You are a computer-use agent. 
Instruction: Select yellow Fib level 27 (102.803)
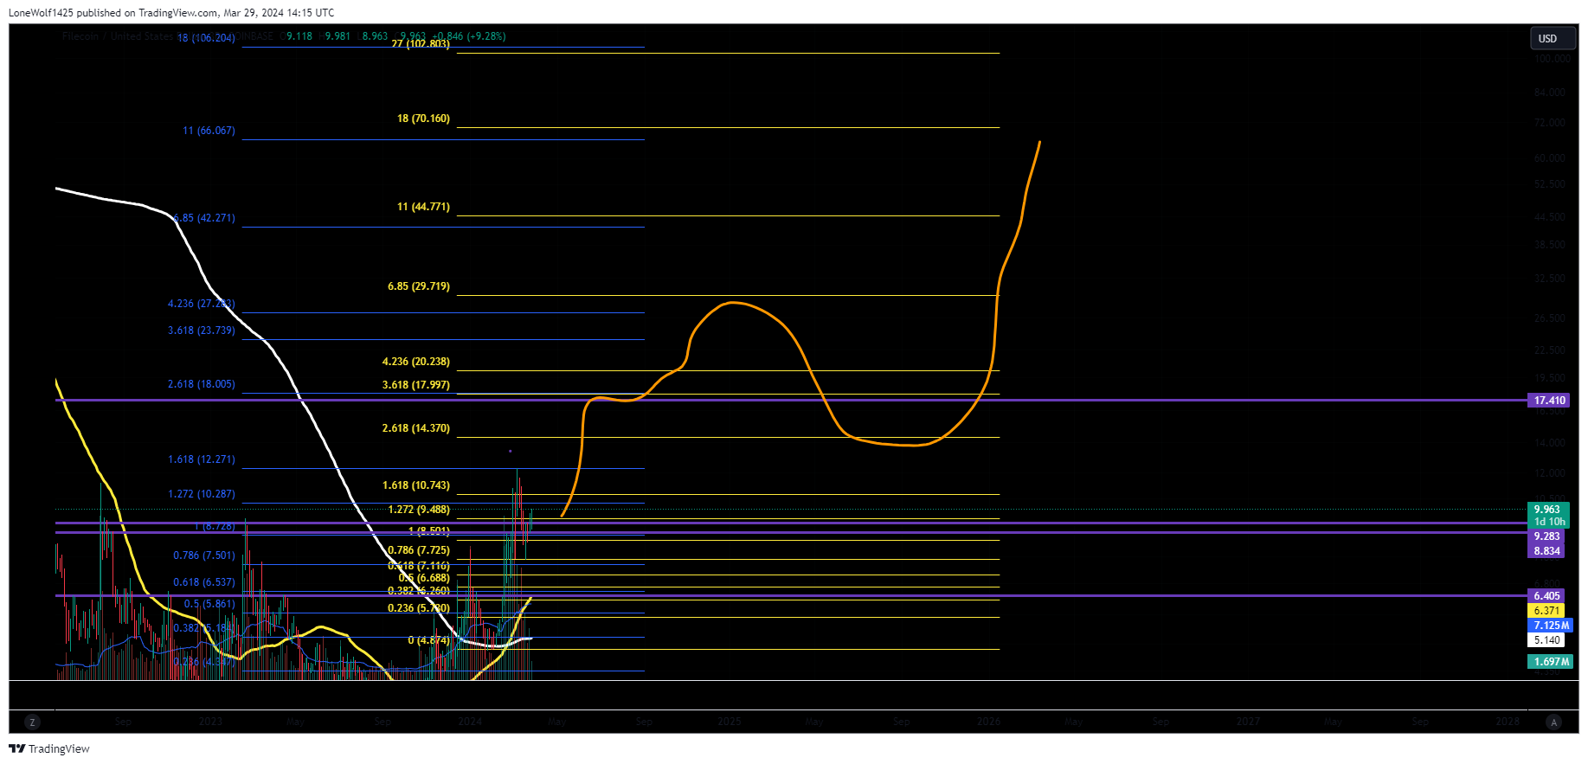pyautogui.click(x=420, y=44)
